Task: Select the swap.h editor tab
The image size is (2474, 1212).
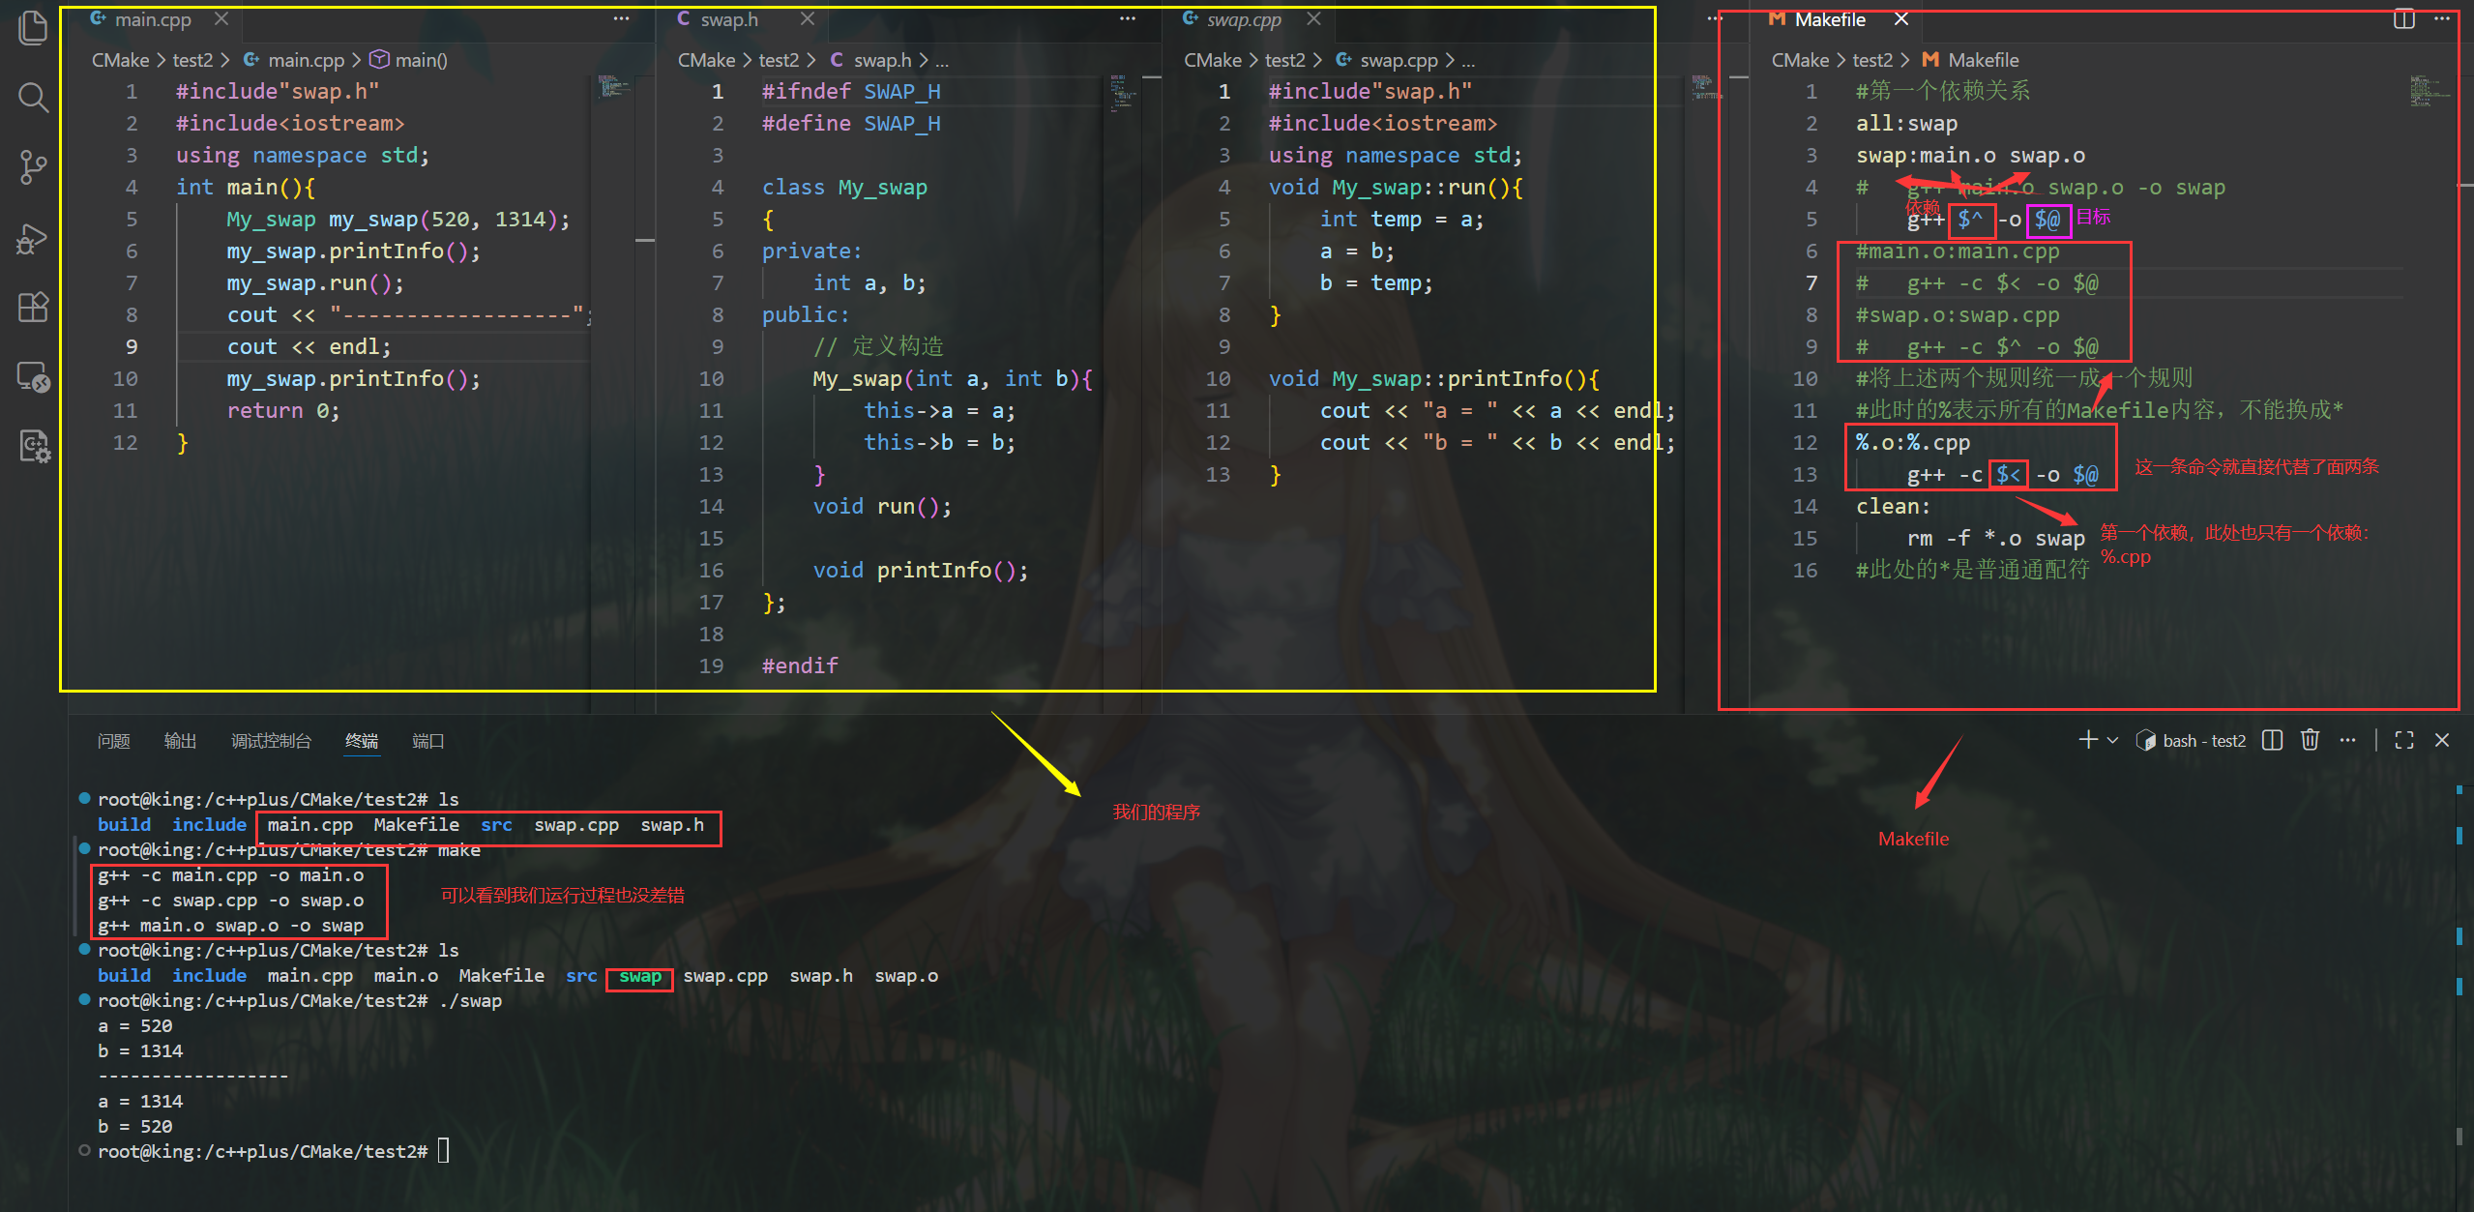Action: [x=729, y=19]
